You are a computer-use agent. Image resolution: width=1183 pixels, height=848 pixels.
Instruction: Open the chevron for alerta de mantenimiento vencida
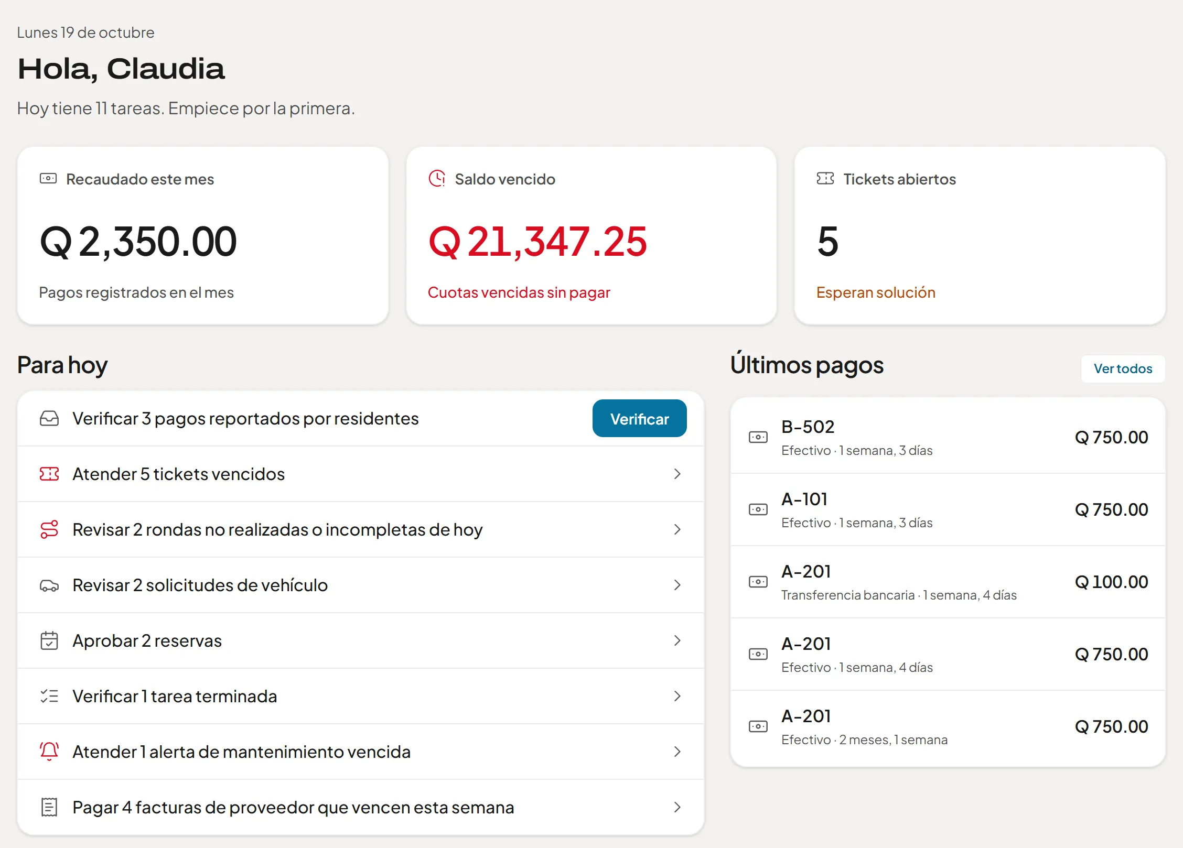click(x=677, y=752)
